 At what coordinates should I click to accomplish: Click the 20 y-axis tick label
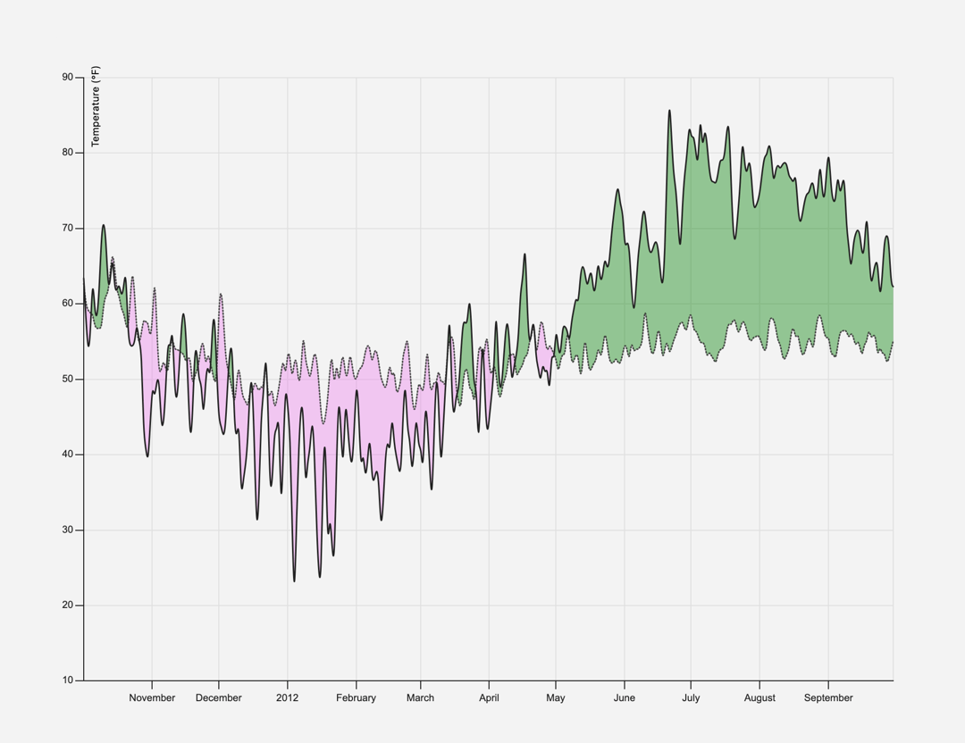tap(67, 605)
